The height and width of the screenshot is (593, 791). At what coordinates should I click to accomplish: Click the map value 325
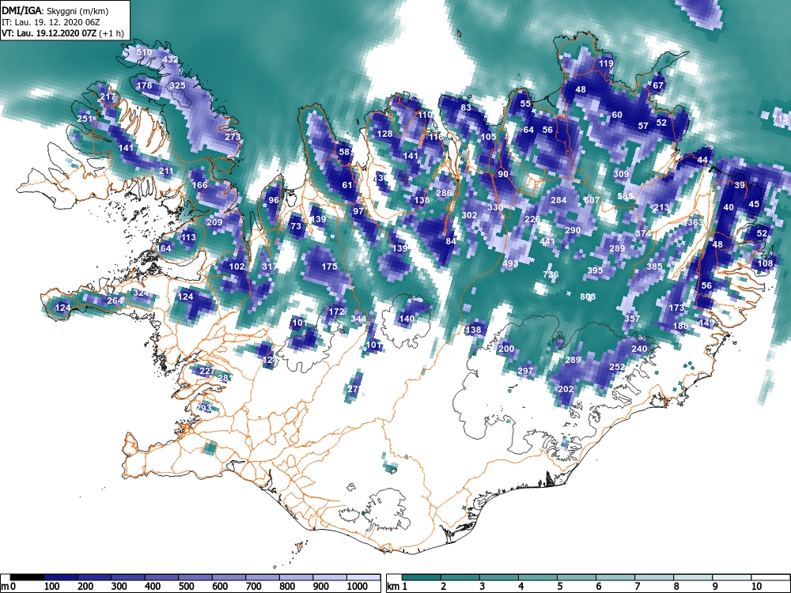(x=177, y=85)
